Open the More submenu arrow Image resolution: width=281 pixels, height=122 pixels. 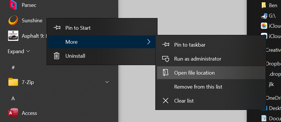[148, 42]
